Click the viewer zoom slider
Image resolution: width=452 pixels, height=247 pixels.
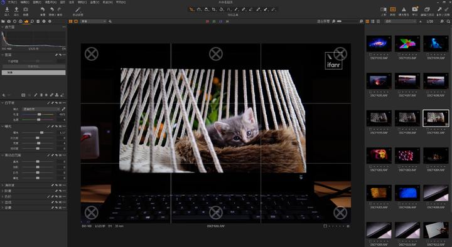click(x=348, y=21)
